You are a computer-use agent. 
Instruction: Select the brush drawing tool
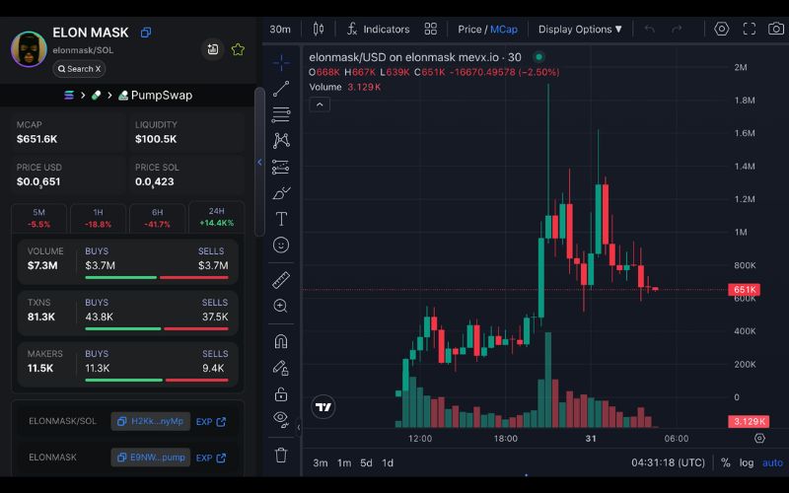point(281,192)
